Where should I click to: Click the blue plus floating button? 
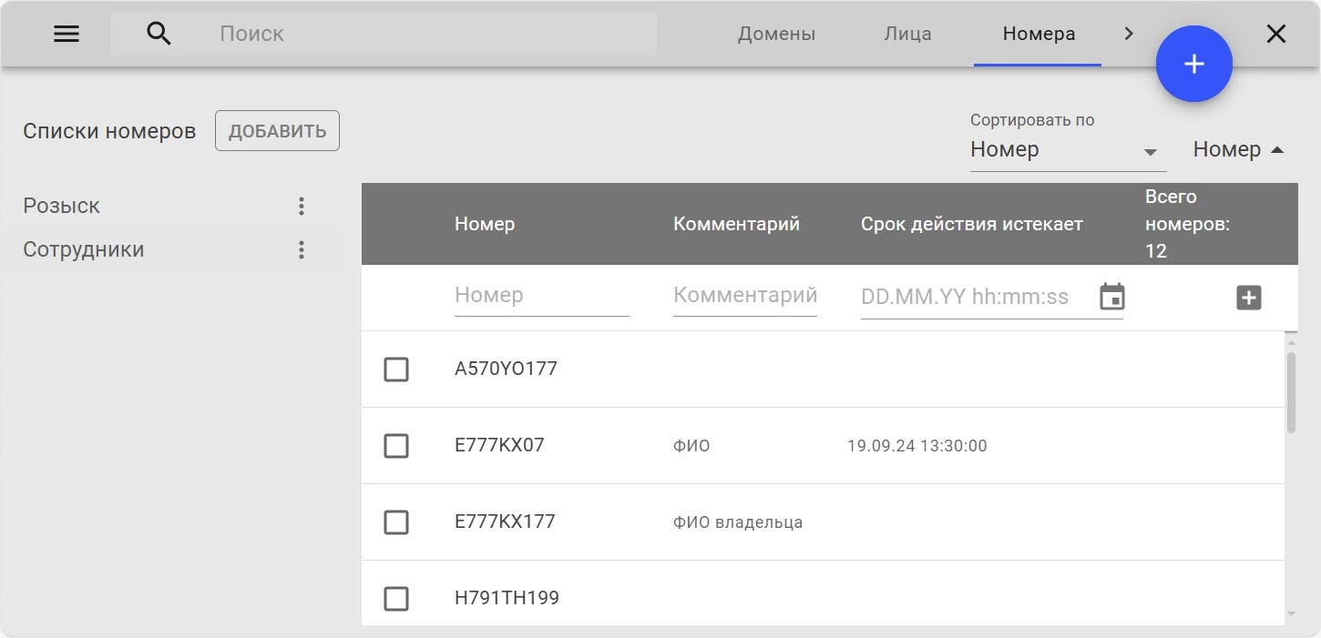[x=1193, y=64]
